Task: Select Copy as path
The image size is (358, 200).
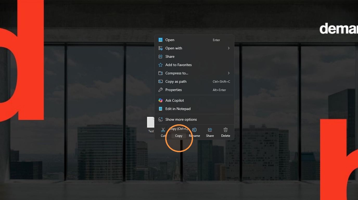Action: pyautogui.click(x=194, y=81)
